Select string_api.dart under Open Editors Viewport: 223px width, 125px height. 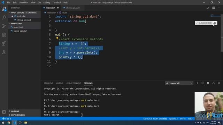click(24, 20)
